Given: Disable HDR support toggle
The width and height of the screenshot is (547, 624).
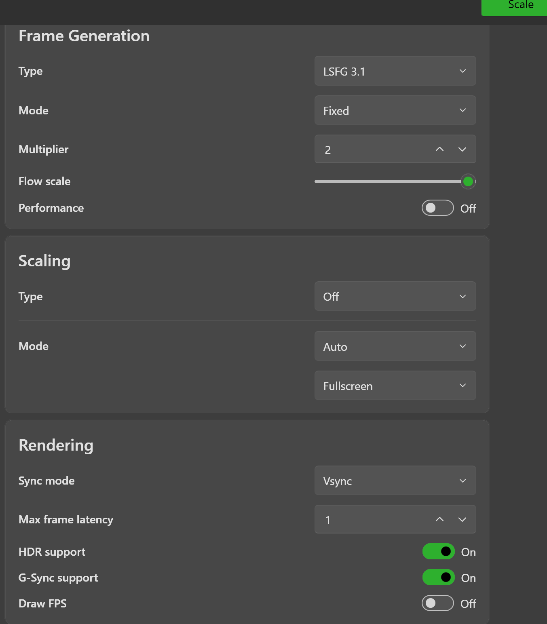Looking at the screenshot, I should point(438,552).
